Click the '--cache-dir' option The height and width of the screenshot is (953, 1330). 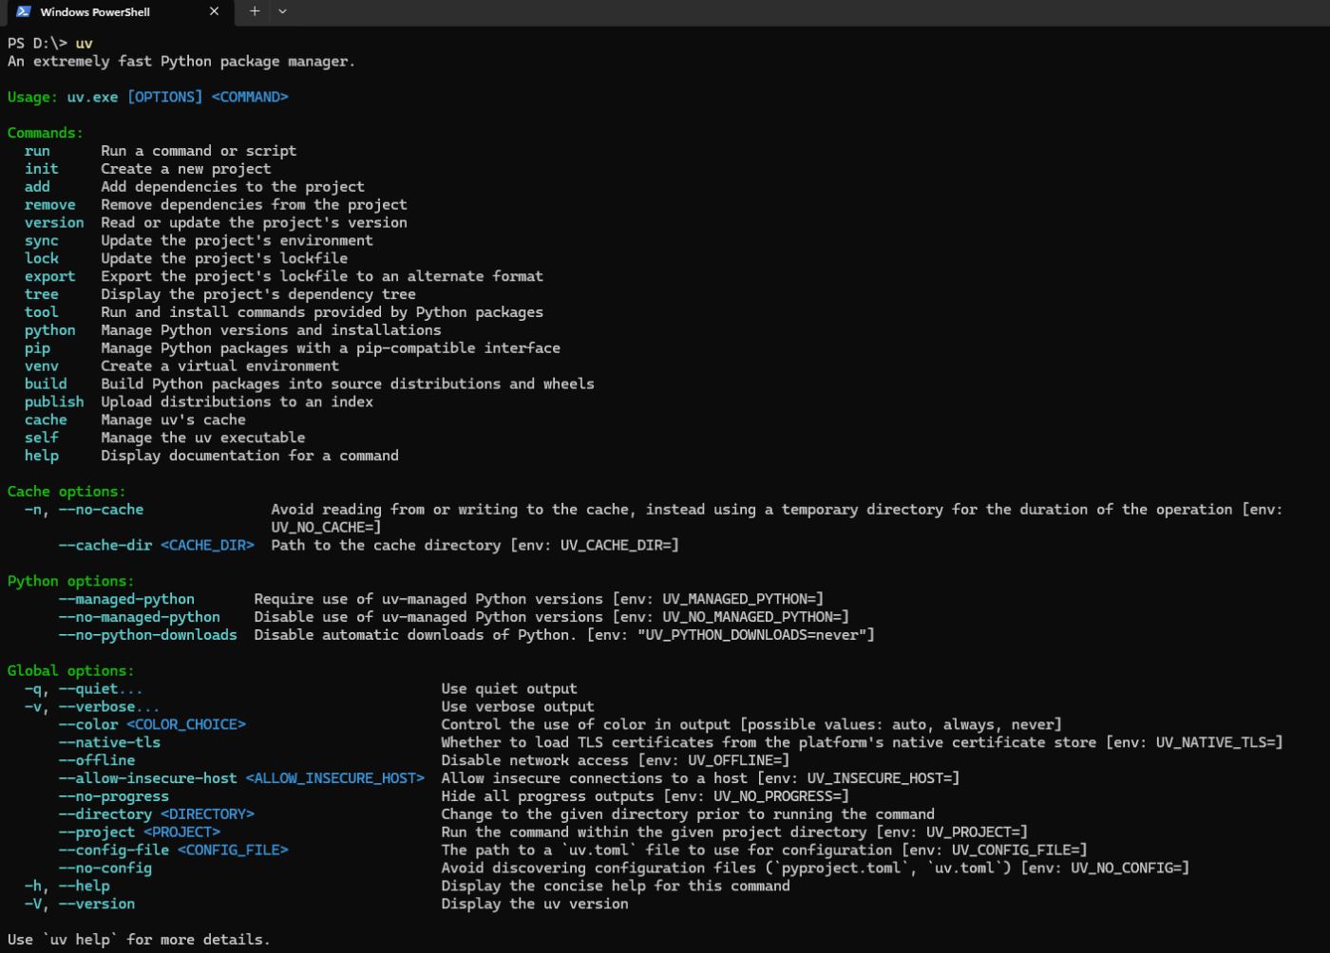(x=105, y=546)
